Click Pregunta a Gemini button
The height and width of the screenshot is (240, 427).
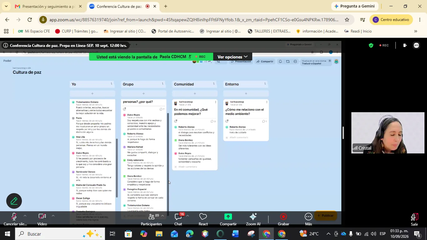click(355, 6)
